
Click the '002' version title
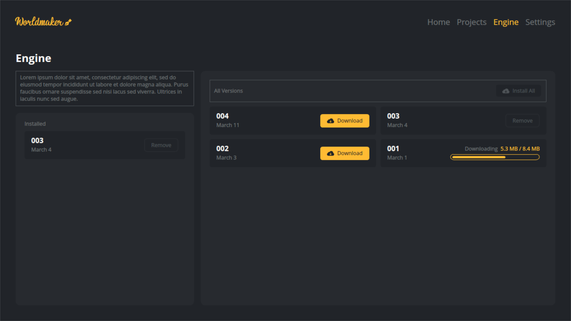pyautogui.click(x=222, y=149)
